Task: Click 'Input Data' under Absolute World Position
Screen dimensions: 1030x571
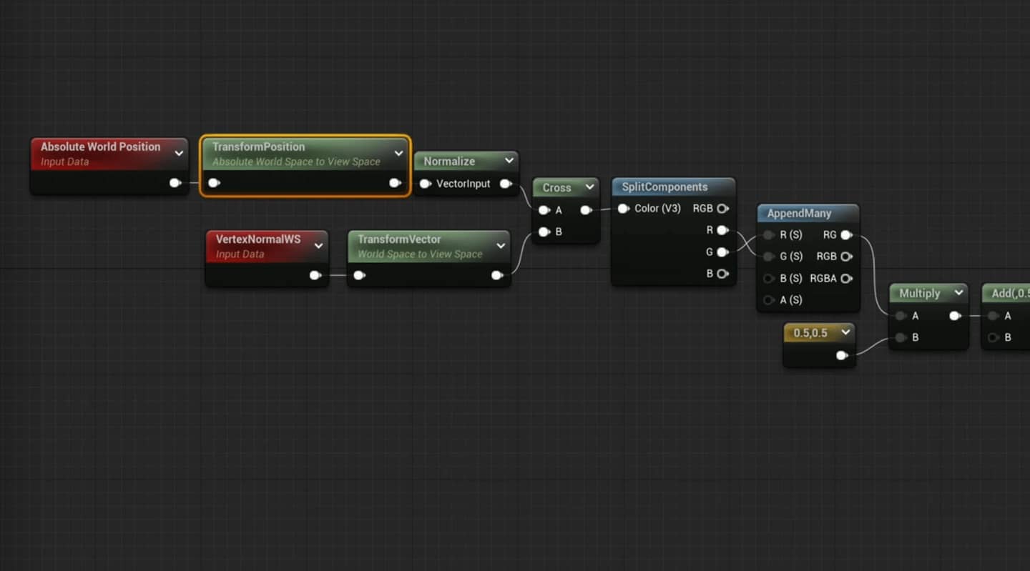Action: tap(64, 162)
